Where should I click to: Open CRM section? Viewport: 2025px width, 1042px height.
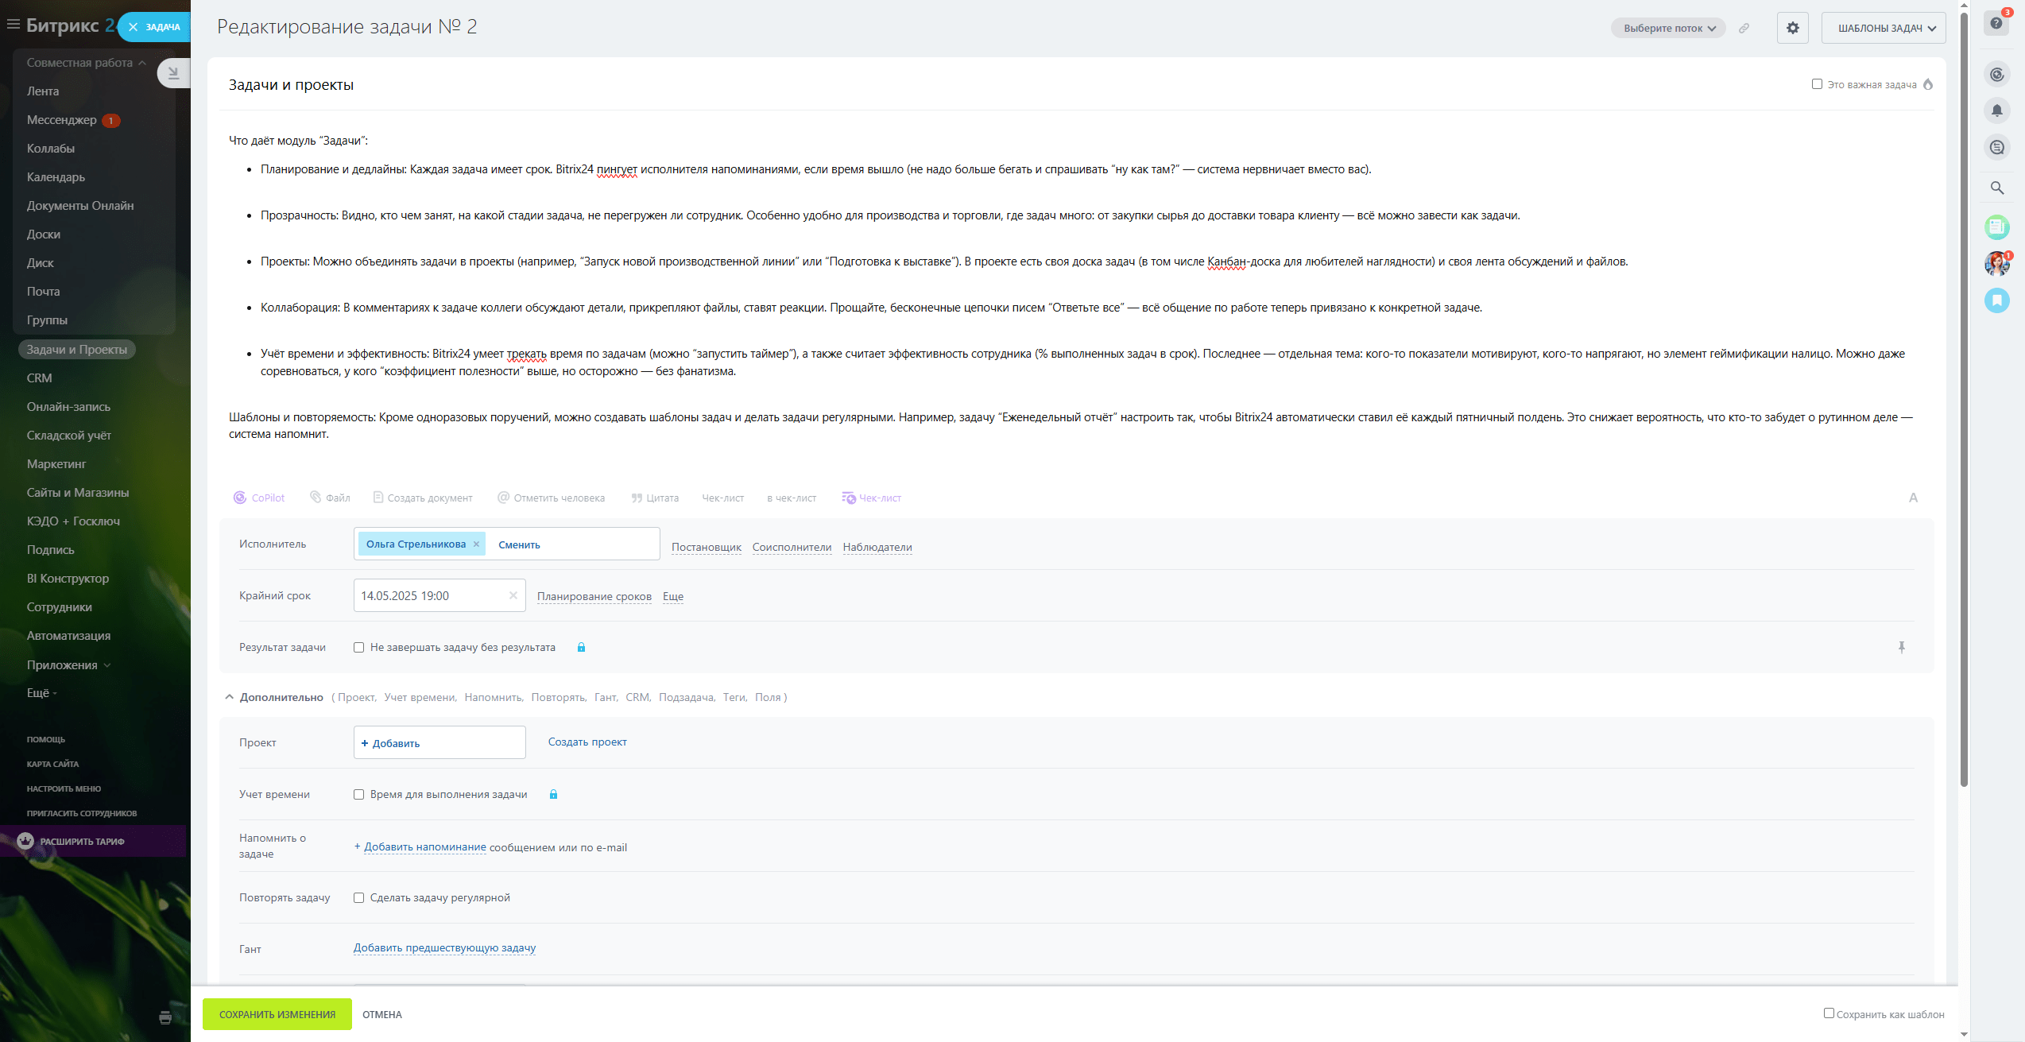point(39,378)
